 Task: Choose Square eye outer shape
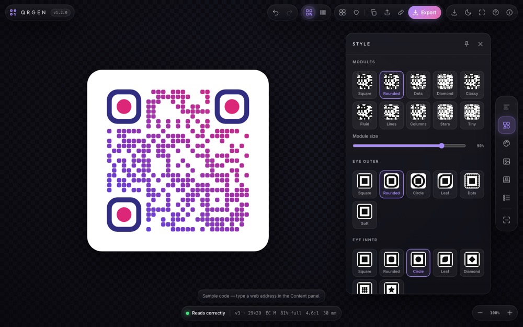pyautogui.click(x=365, y=184)
